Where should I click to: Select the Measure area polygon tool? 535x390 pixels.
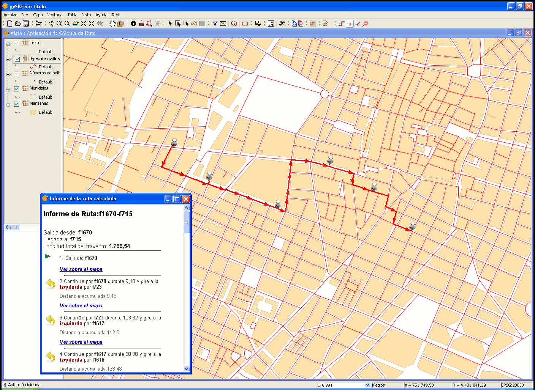(149, 24)
